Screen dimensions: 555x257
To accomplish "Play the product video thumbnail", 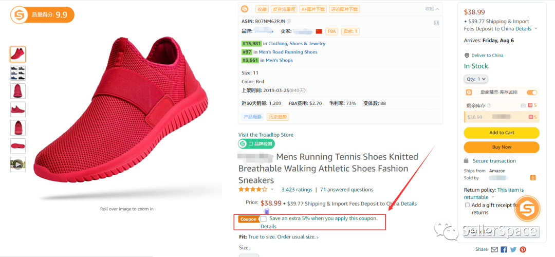I will pyautogui.click(x=17, y=164).
